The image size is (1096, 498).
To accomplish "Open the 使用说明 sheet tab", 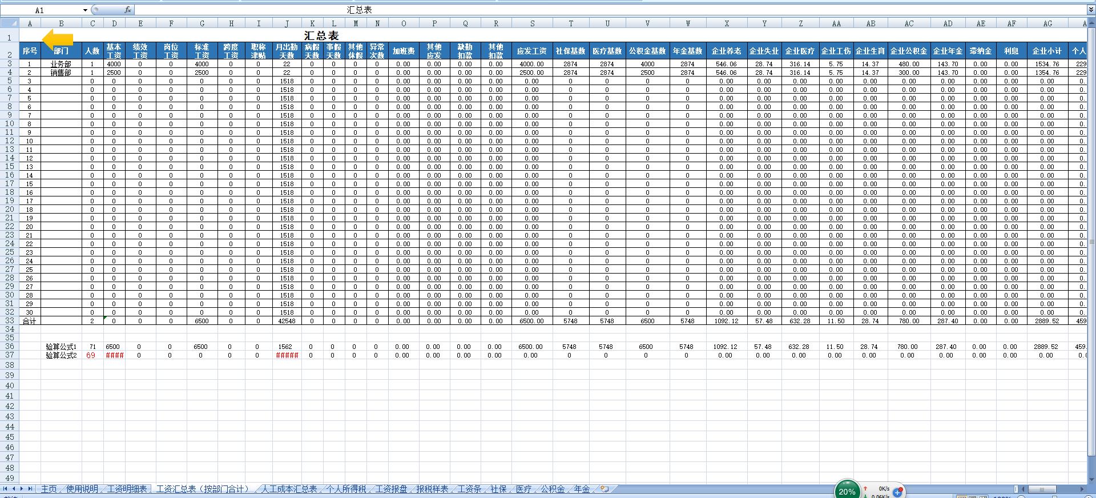I will pos(82,489).
